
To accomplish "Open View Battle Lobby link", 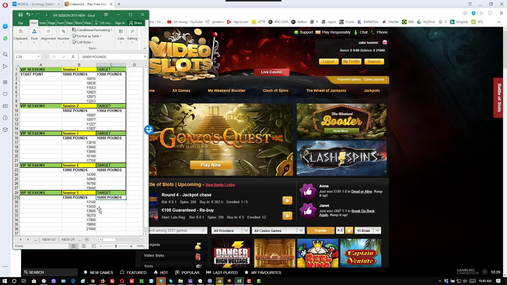I will click(x=220, y=185).
